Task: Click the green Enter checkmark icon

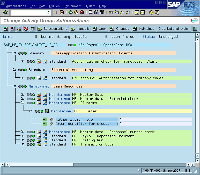Action: (x=5, y=12)
